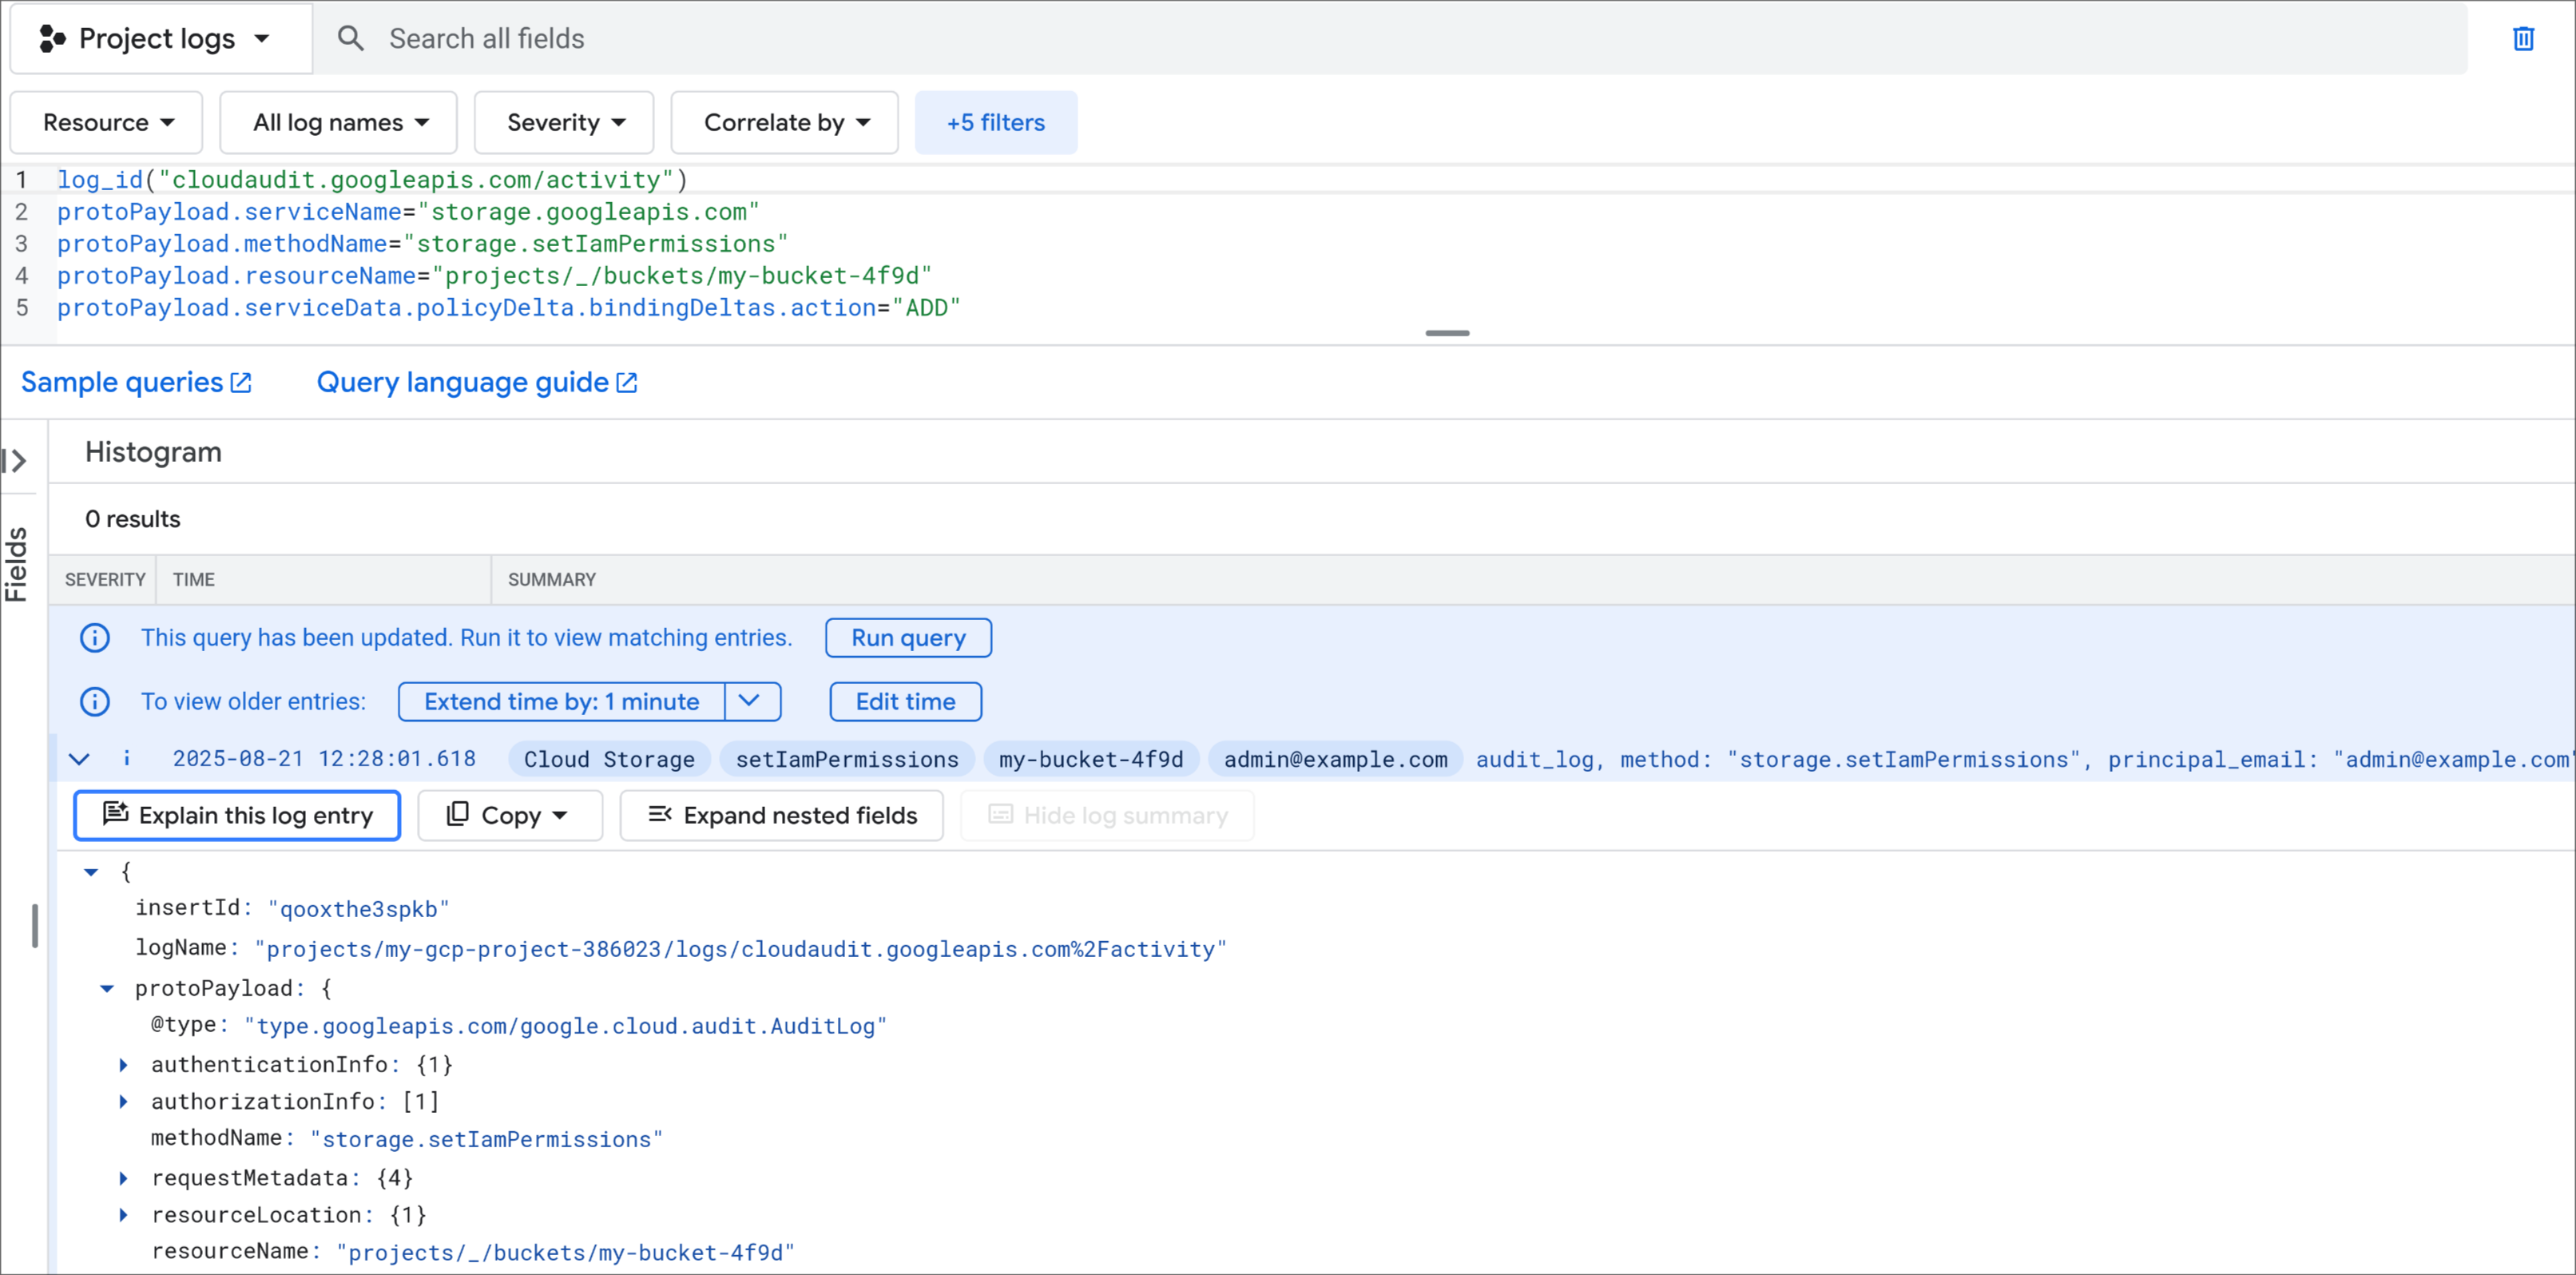Click the info icon on the log entry row
This screenshot has width=2576, height=1275.
point(127,758)
